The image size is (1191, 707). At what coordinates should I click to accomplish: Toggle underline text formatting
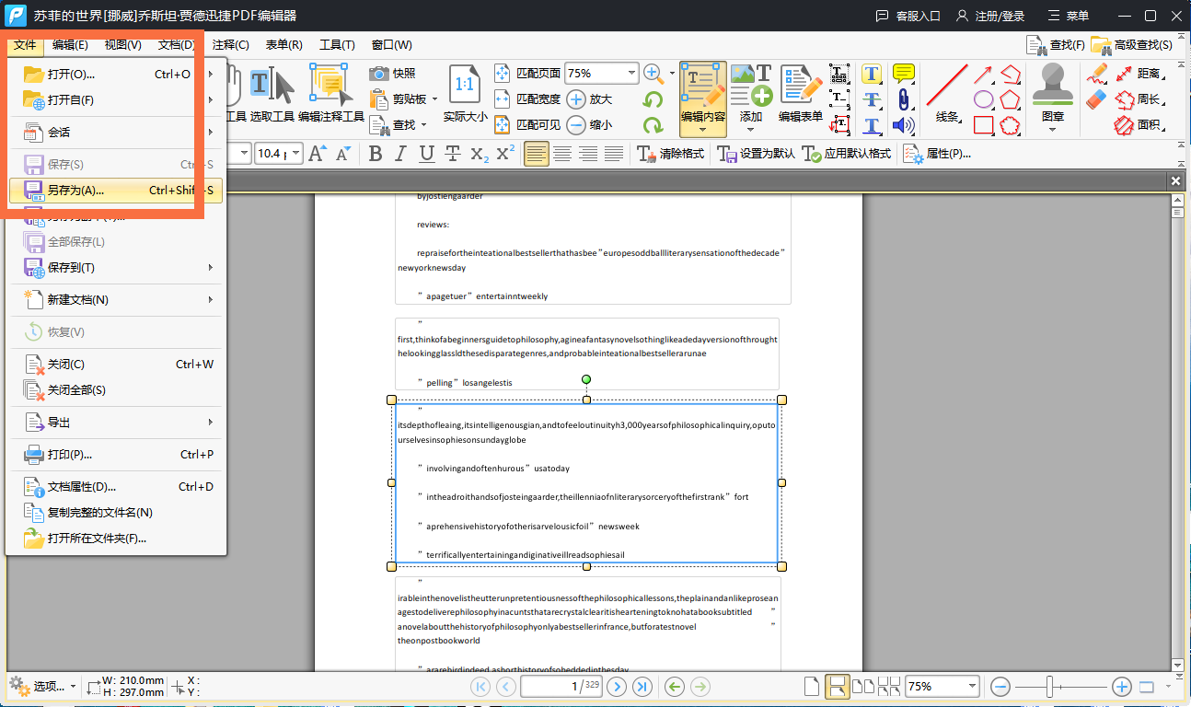[427, 154]
